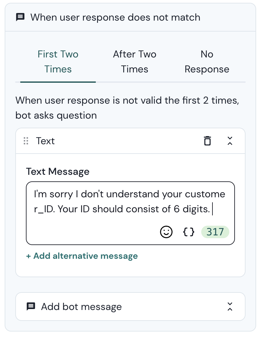This screenshot has height=339, width=263.
Task: Open the No Response tab
Action: coord(207,61)
